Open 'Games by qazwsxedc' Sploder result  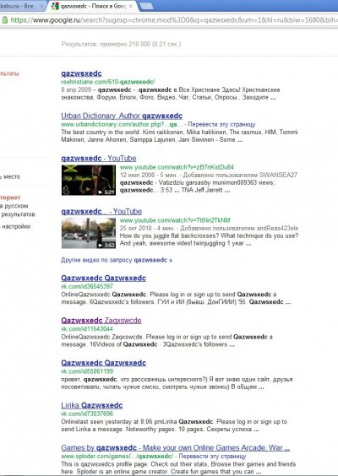pyautogui.click(x=176, y=448)
